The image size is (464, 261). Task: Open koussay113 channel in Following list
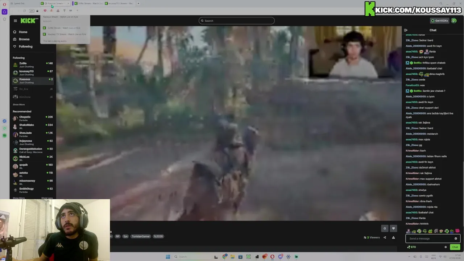[x=33, y=73]
